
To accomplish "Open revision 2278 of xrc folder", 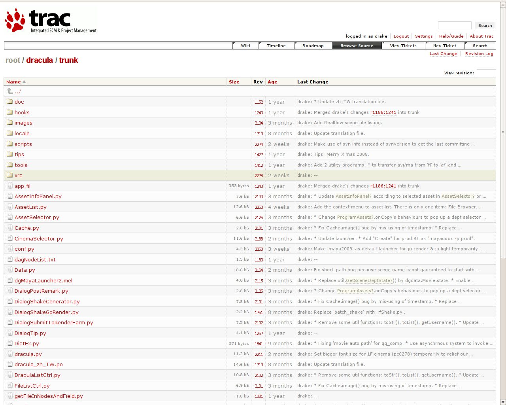I will [259, 176].
